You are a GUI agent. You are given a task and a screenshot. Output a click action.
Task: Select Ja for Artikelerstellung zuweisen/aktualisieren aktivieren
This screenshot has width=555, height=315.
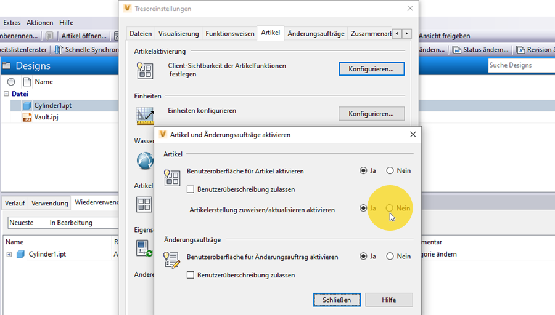point(363,209)
